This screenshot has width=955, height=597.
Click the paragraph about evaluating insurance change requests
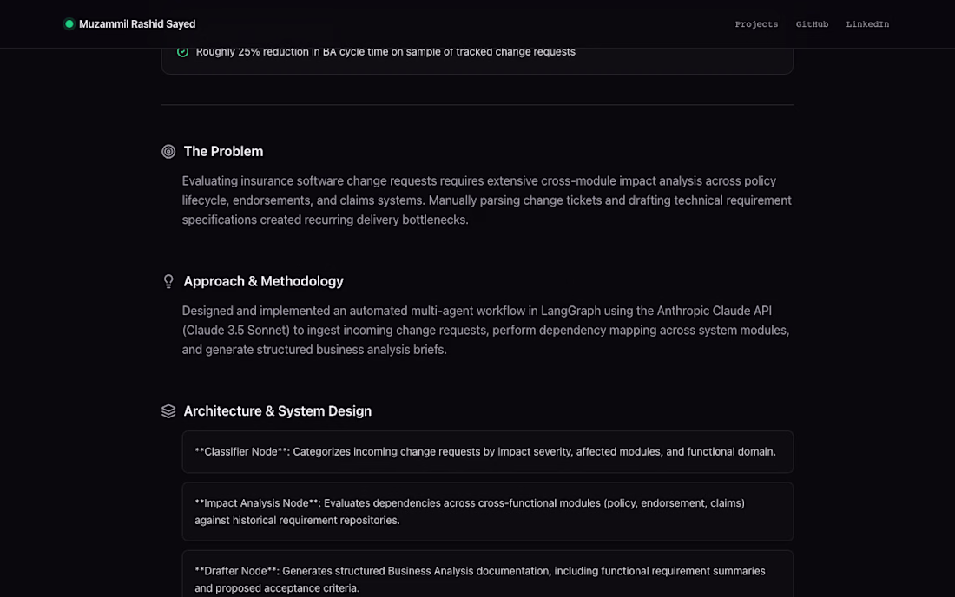point(487,200)
